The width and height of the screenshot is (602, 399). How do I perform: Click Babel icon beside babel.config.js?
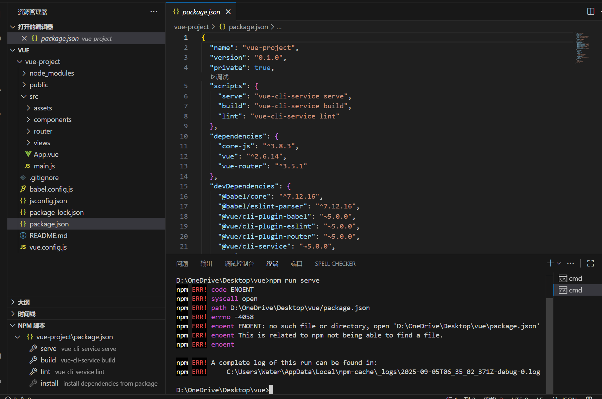23,189
